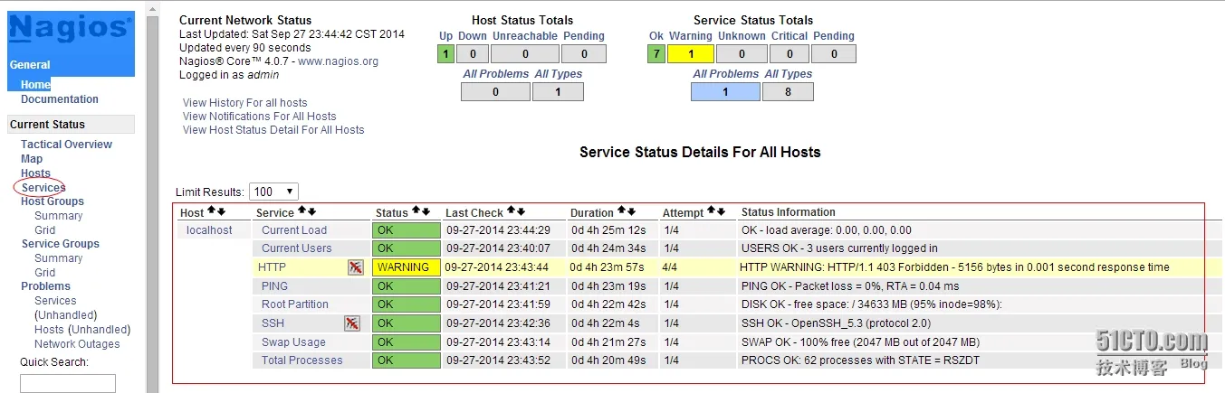
Task: Go to Services in the sidebar
Action: pyautogui.click(x=43, y=188)
